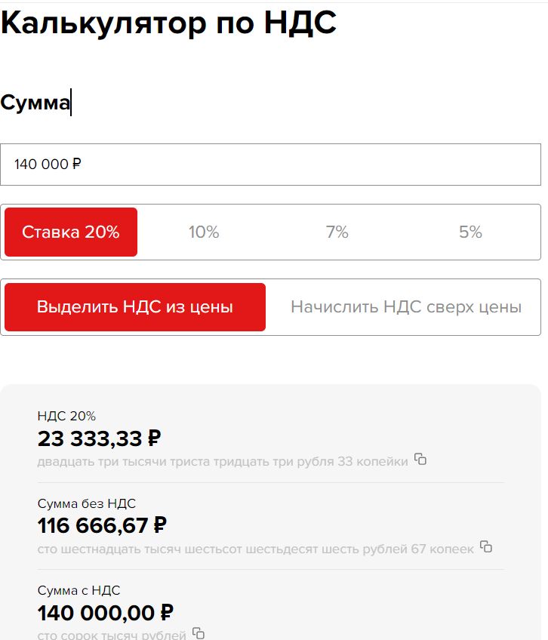
Task: Switch VAT rate to 10%
Action: [x=204, y=232]
